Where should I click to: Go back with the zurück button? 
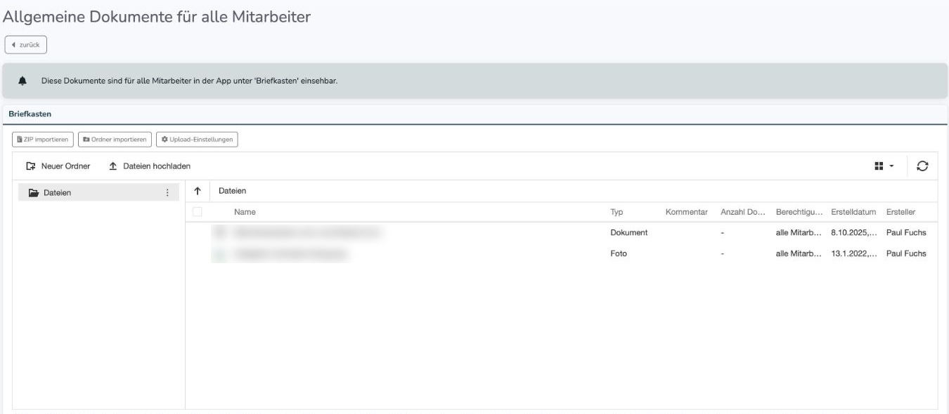26,44
